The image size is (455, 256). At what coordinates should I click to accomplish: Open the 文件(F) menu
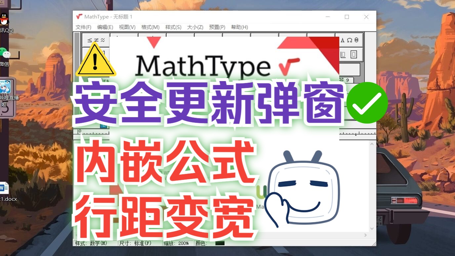click(83, 27)
